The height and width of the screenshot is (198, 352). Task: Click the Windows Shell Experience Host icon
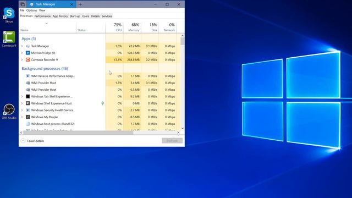pos(28,103)
